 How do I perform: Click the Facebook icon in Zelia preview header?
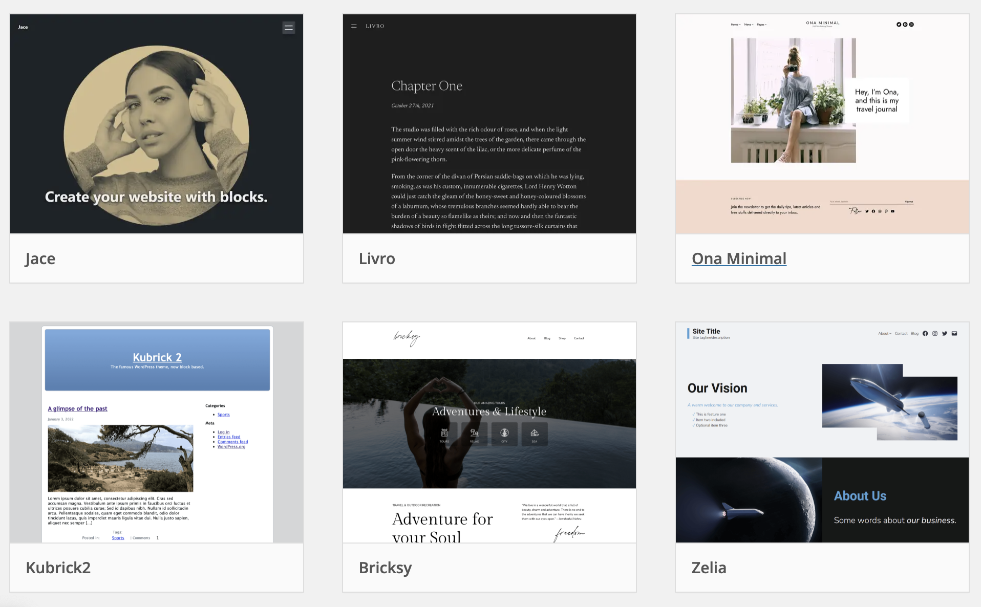pyautogui.click(x=925, y=334)
